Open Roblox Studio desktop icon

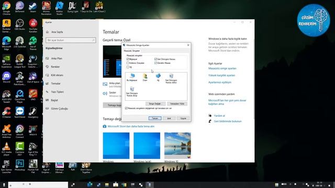(59, 8)
